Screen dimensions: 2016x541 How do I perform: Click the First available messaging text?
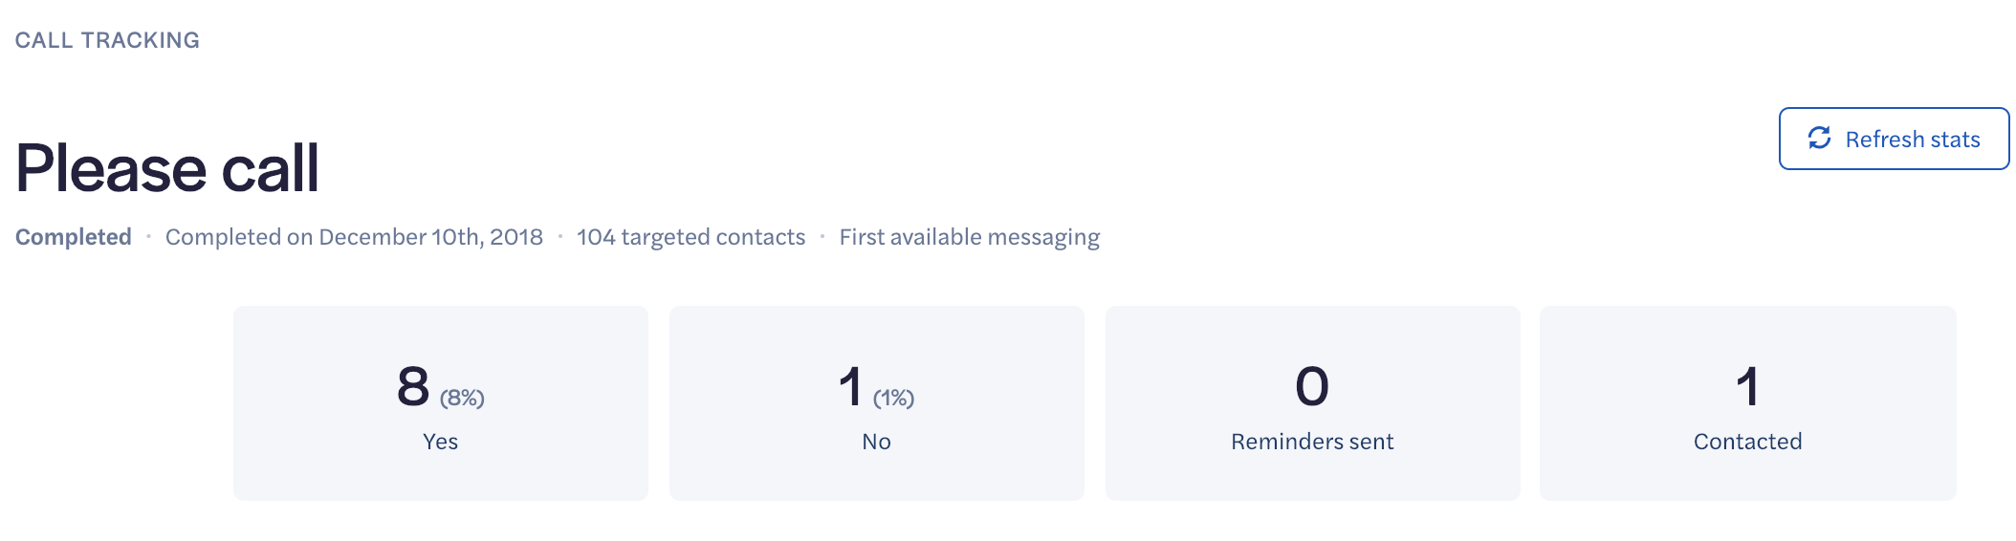(x=970, y=237)
